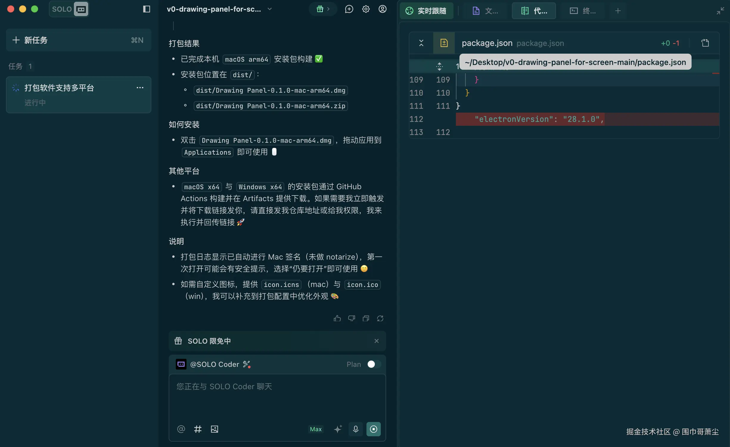Regenerate the assistant's response
The height and width of the screenshot is (447, 730).
380,318
